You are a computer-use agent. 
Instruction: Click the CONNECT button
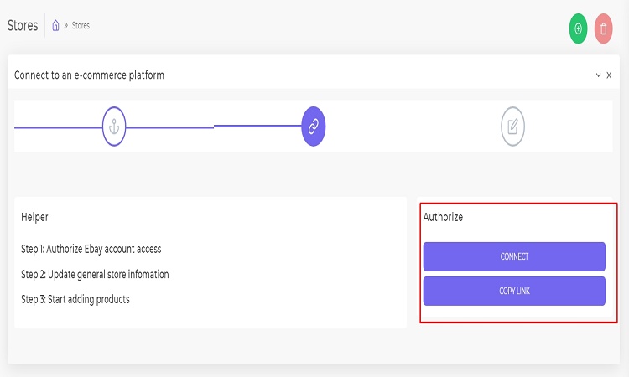coord(514,256)
